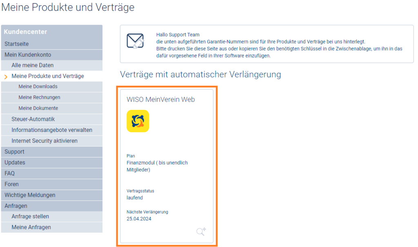Screen dimensions: 418x247
Task: Click the WISO MeinVerein yellow app icon
Action: (138, 121)
